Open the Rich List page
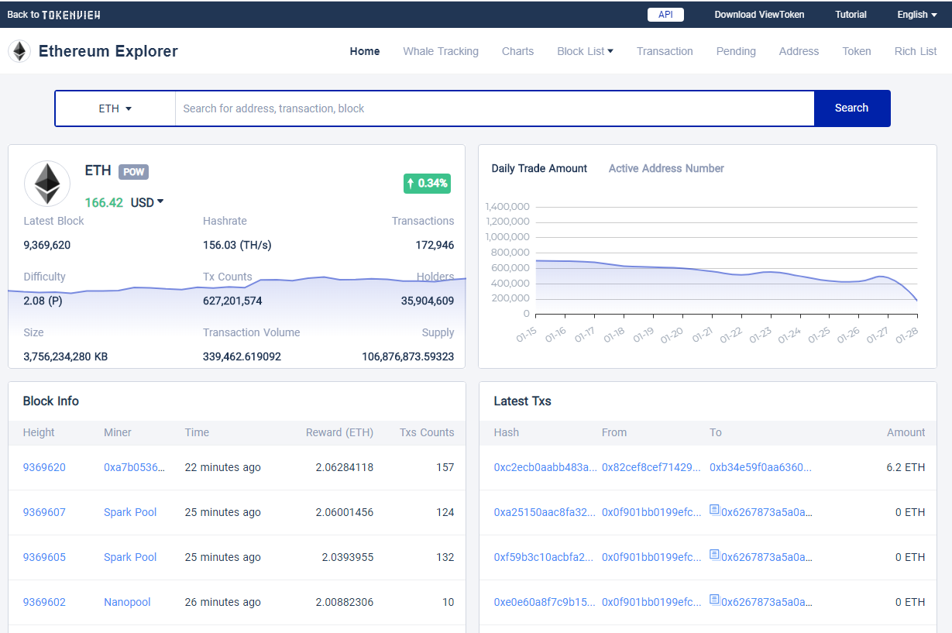The image size is (952, 633). (916, 51)
